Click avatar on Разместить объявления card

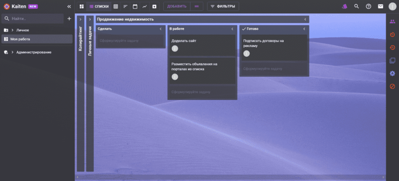click(175, 77)
